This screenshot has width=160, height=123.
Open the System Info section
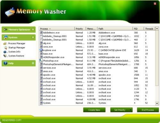(14, 52)
